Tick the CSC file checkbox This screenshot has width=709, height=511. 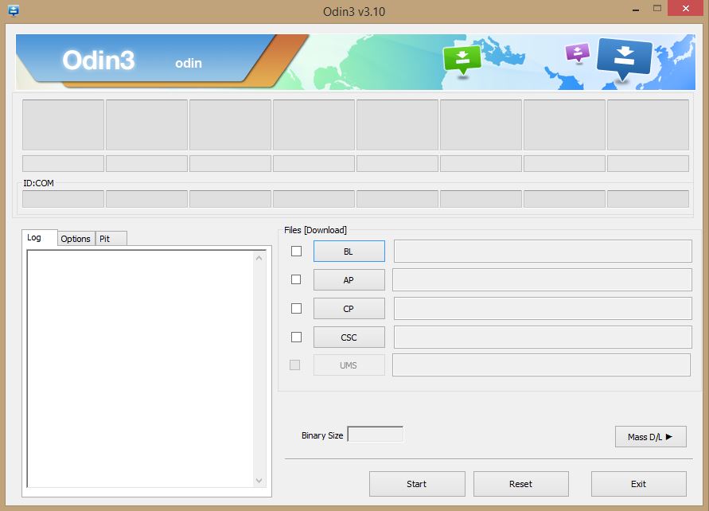pos(296,337)
